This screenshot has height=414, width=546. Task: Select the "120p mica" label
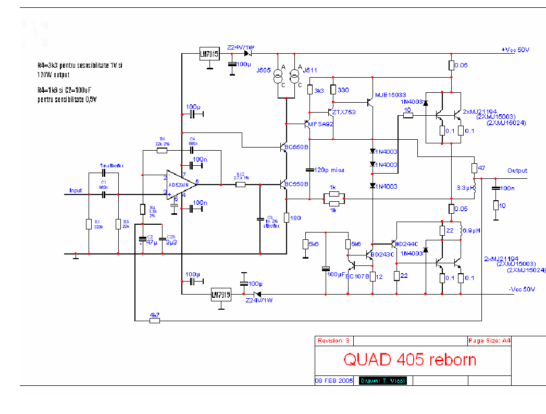coord(329,170)
